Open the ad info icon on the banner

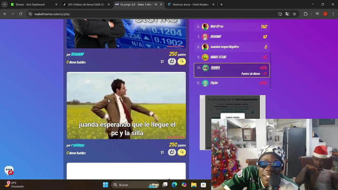(x=202, y=97)
